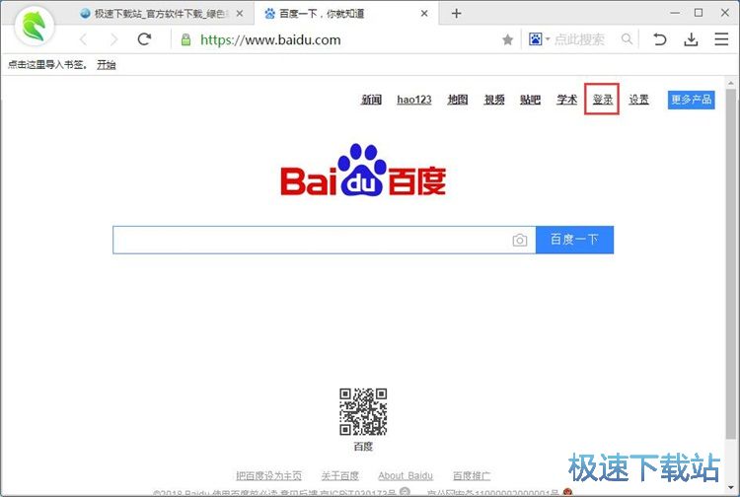Click the 更多产品 button

pos(692,100)
